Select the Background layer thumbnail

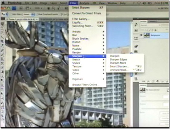(147, 35)
